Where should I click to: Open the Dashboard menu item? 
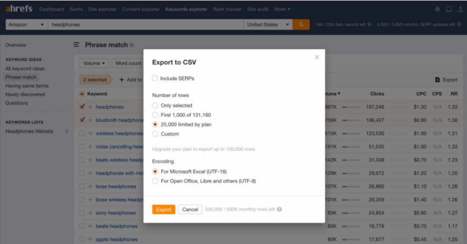click(x=51, y=9)
